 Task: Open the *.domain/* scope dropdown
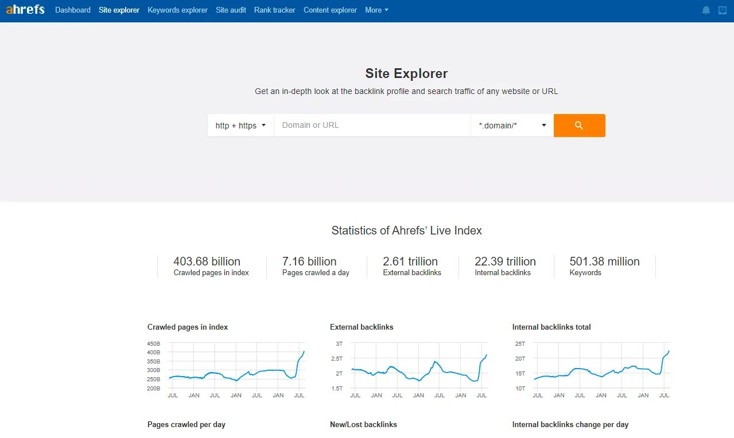tap(511, 125)
